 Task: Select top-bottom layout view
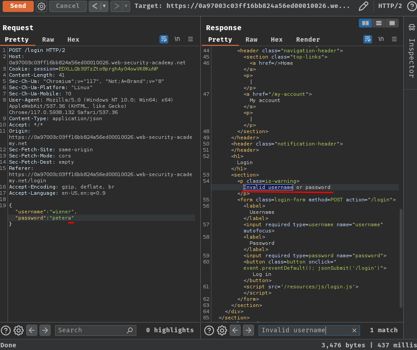pyautogui.click(x=379, y=23)
